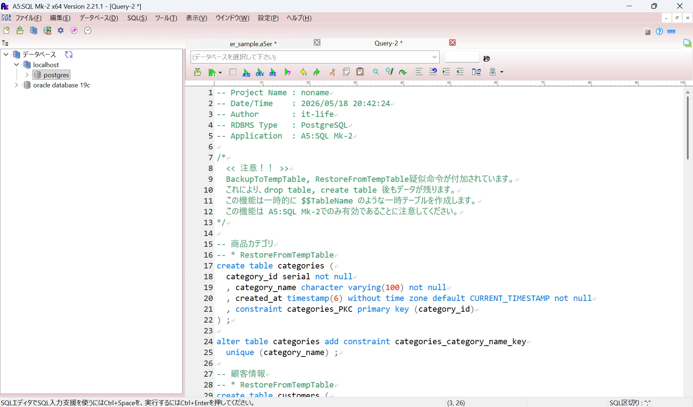The image size is (693, 407).
Task: Click the CSV output execution icon
Action: coord(260,72)
